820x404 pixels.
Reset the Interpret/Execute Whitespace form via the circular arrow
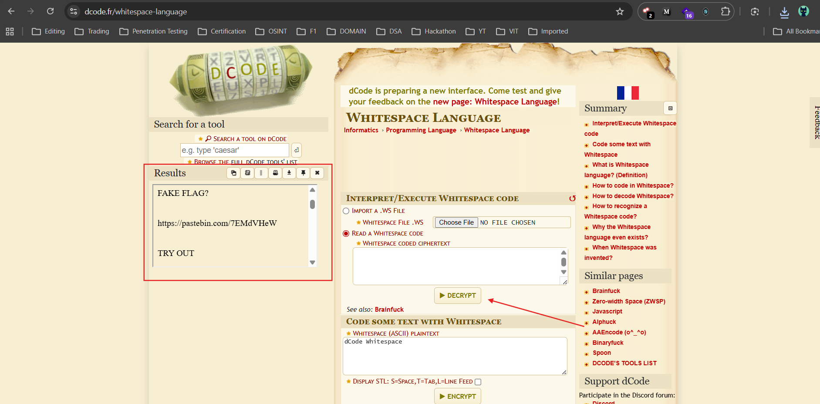pos(572,199)
